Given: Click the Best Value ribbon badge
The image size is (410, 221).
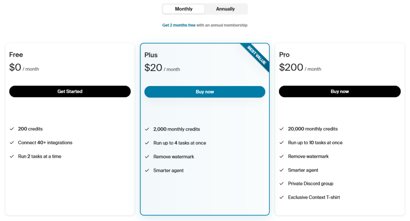Looking at the screenshot, I should click(x=257, y=55).
